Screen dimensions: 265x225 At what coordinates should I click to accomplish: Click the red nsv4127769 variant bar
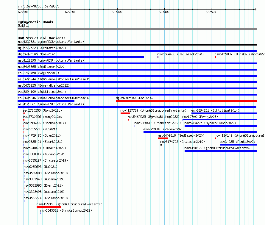click(125, 113)
